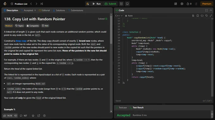Open the notes icon in top bar
This screenshot has height=120, width=215.
pos(127,4)
